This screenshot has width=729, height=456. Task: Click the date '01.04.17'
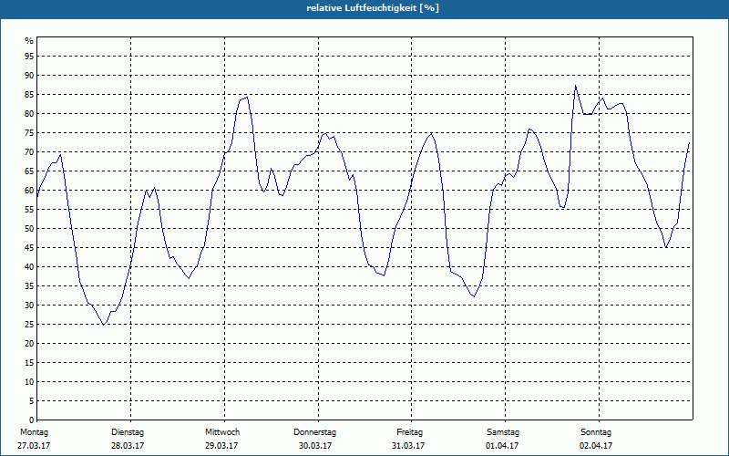tap(502, 446)
